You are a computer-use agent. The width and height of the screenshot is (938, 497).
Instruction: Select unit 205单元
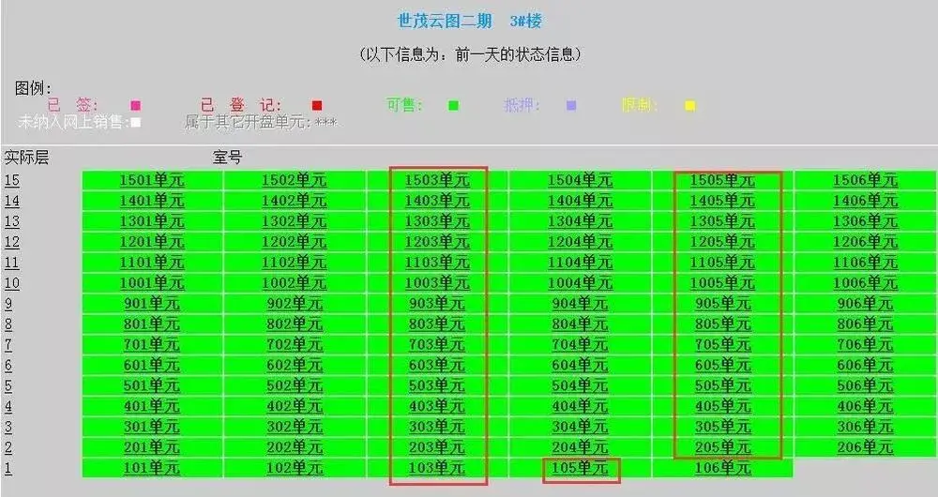(722, 447)
